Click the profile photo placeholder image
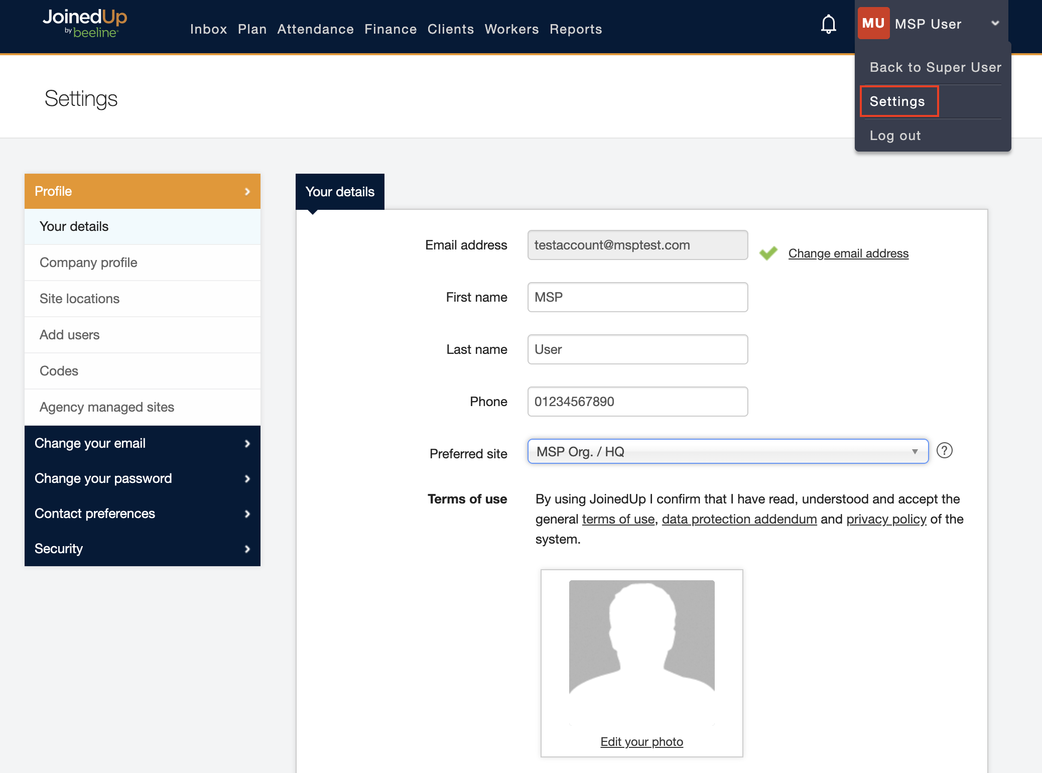This screenshot has width=1042, height=773. point(641,637)
